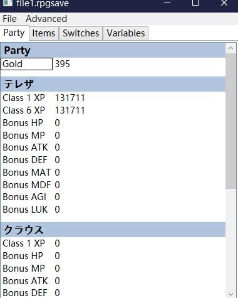The height and width of the screenshot is (298, 238).
Task: Edit テレザ Class 6 XP value 131711
Action: click(x=70, y=110)
